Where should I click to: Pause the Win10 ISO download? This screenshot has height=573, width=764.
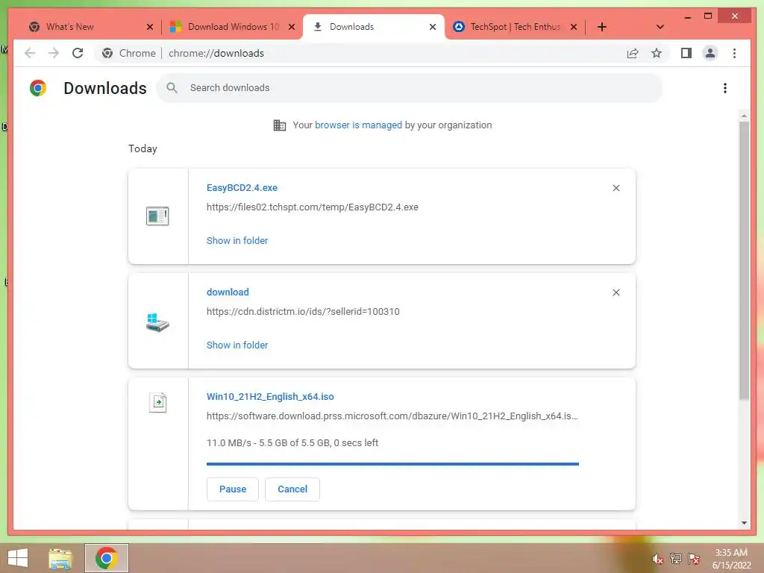(233, 489)
